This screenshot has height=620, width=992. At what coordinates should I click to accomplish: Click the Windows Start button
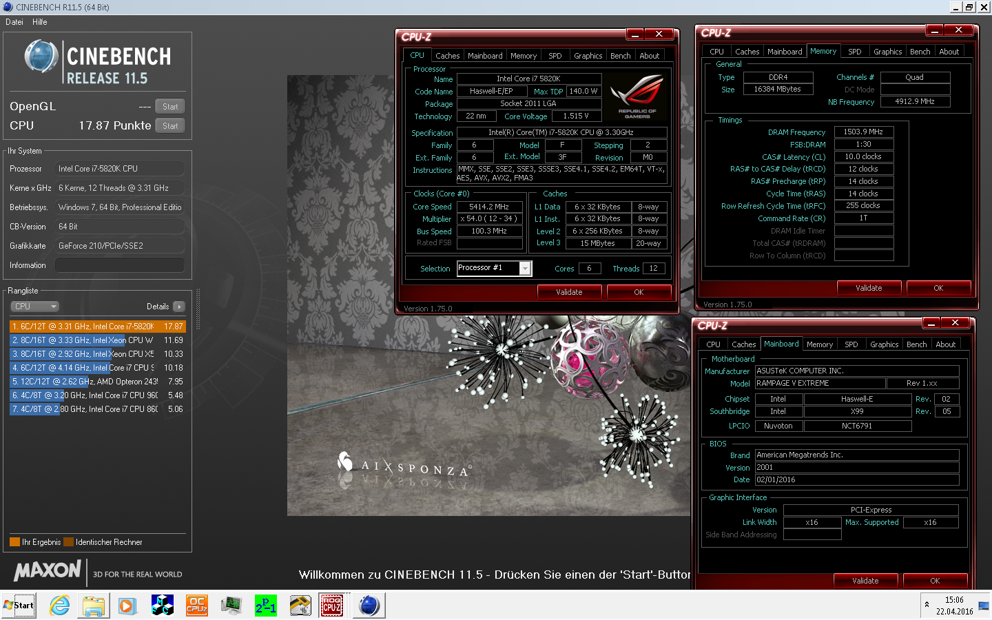(x=19, y=606)
